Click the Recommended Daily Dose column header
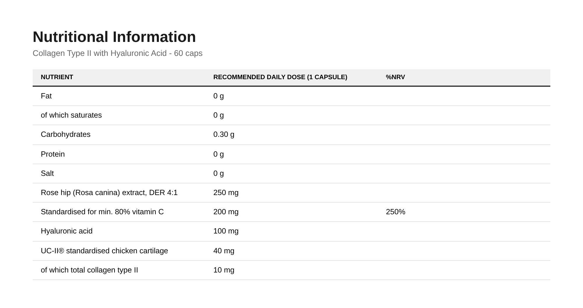This screenshot has height=308, width=583. pos(280,77)
